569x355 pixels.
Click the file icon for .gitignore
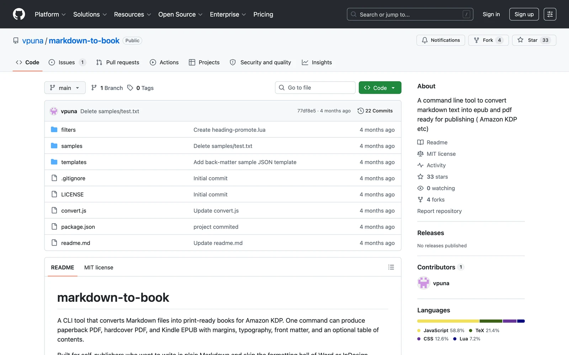(54, 178)
